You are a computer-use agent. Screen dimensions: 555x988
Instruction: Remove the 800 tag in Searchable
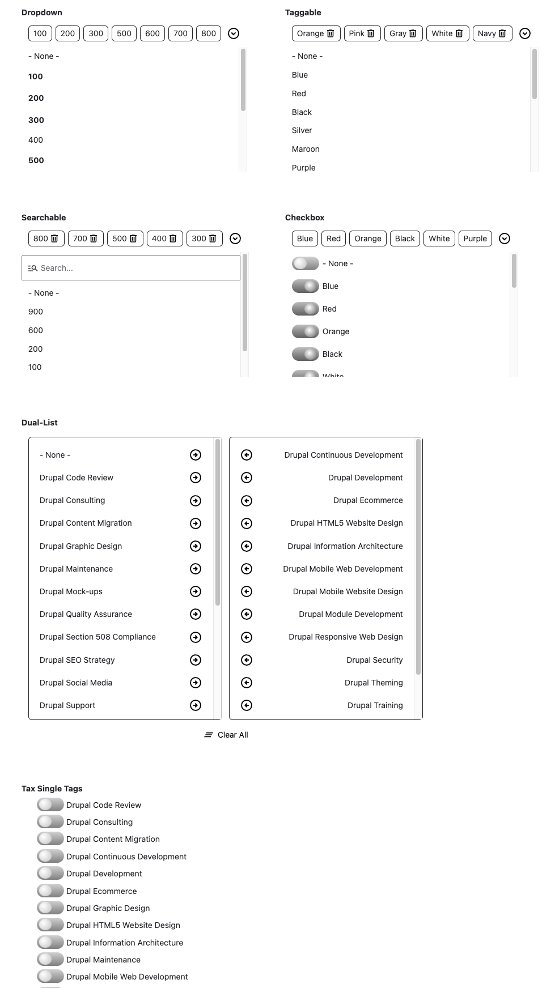[54, 239]
